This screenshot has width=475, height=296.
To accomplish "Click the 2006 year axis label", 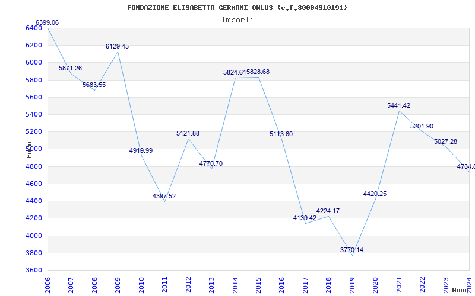I will 47,285.
